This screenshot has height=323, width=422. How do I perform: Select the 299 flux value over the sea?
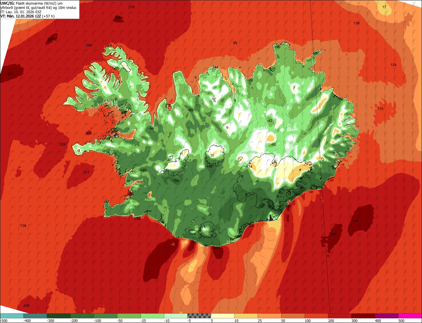[x=89, y=45]
